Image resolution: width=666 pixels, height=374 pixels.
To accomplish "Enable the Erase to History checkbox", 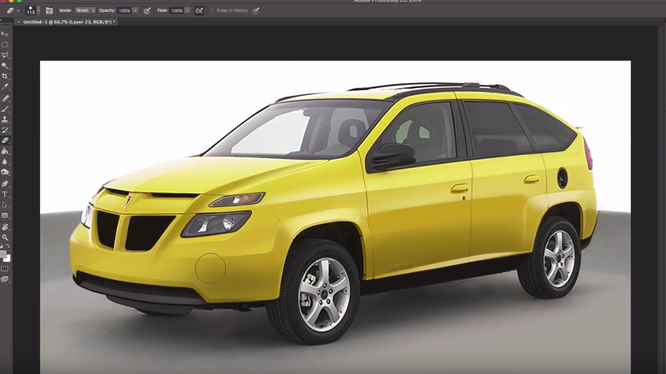I will [x=212, y=11].
